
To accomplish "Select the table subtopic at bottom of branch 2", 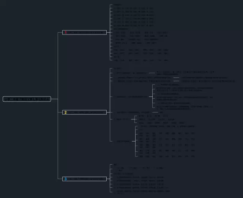I will click(x=124, y=141).
